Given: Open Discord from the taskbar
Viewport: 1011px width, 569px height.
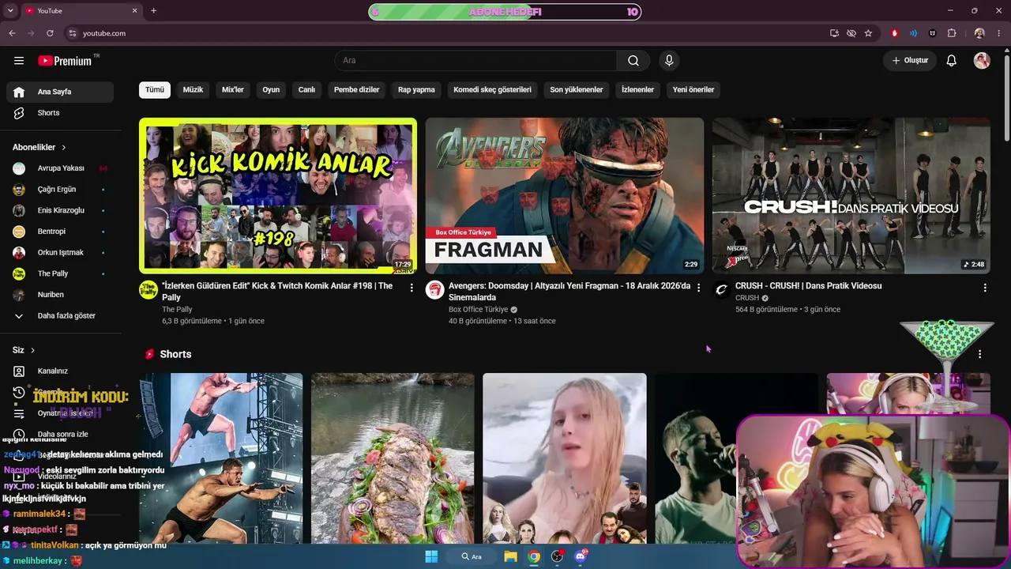Looking at the screenshot, I should tap(581, 556).
